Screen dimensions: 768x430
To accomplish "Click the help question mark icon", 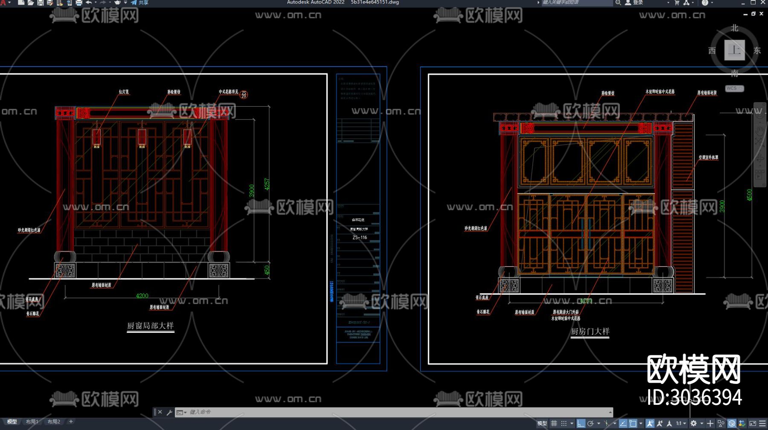I will click(x=705, y=3).
